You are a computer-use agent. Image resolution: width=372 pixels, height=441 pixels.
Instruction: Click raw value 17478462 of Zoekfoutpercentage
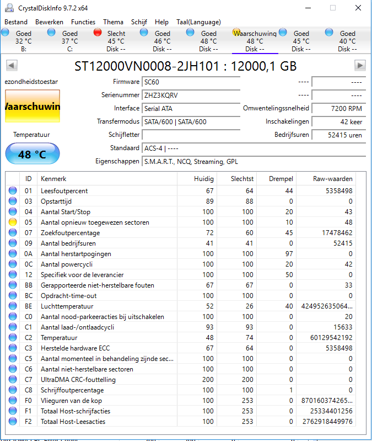click(x=337, y=232)
